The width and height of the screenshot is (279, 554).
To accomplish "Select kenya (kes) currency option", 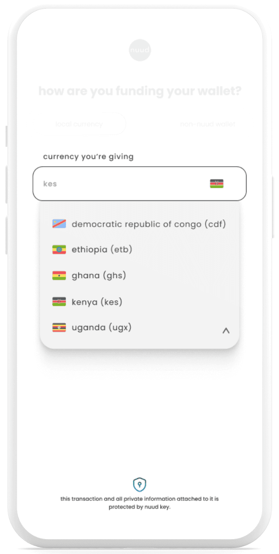I will tap(97, 302).
